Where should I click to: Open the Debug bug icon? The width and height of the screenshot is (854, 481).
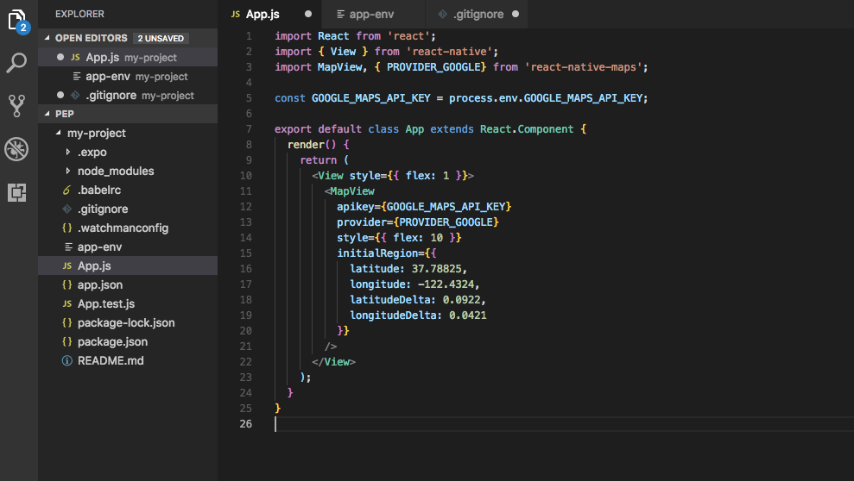(x=16, y=149)
